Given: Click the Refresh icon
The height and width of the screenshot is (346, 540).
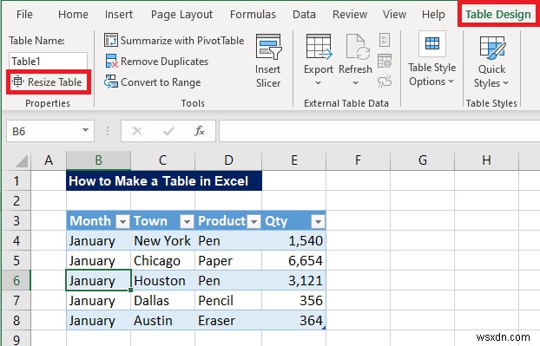Looking at the screenshot, I should (x=358, y=46).
